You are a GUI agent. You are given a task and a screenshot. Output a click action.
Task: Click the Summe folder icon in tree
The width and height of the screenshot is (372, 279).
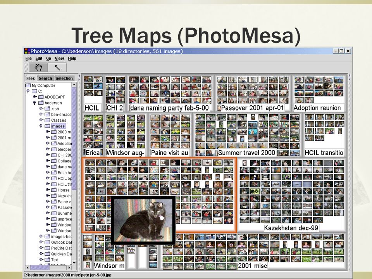(54, 213)
